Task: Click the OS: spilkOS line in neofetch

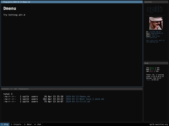Action: 153,32
